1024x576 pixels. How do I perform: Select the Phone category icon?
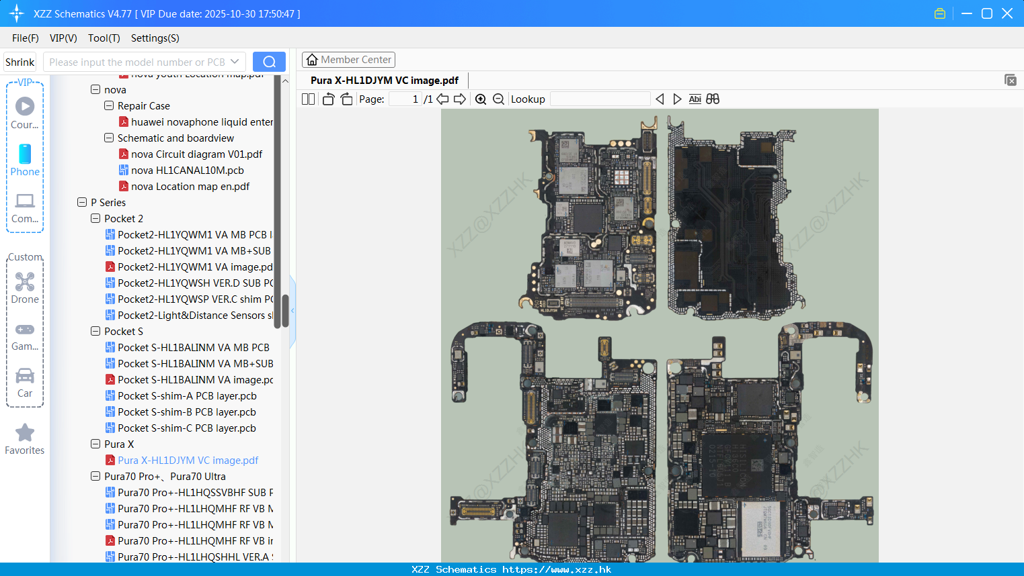(25, 160)
